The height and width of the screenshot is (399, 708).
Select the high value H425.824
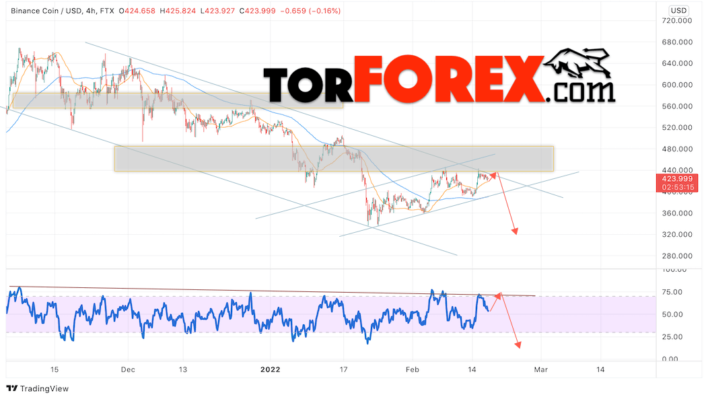click(178, 11)
